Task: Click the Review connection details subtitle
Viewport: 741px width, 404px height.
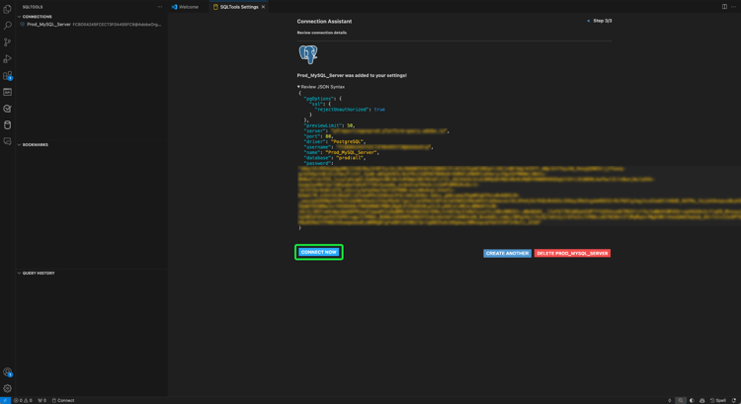Action: [322, 33]
